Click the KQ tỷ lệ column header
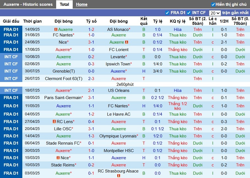 coord(177,21)
